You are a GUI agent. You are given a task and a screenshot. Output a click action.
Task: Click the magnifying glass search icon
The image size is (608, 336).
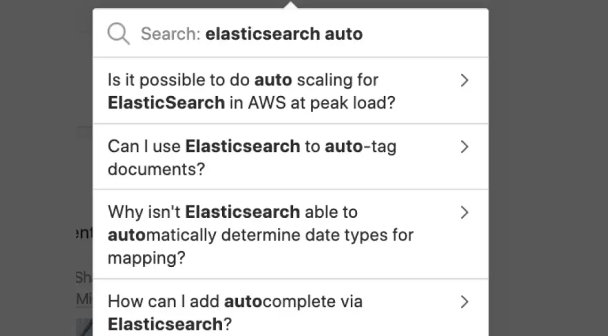118,34
